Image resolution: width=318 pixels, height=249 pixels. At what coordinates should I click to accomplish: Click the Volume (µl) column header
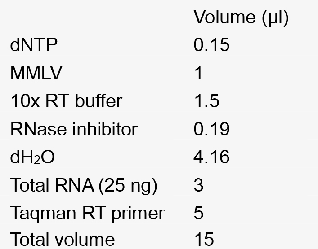[241, 18]
